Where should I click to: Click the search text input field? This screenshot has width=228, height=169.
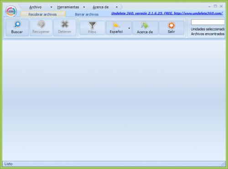(x=208, y=22)
